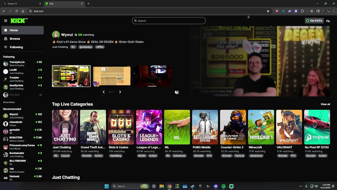337x190 pixels.
Task: Open File Explorer from the taskbar
Action: click(x=162, y=186)
